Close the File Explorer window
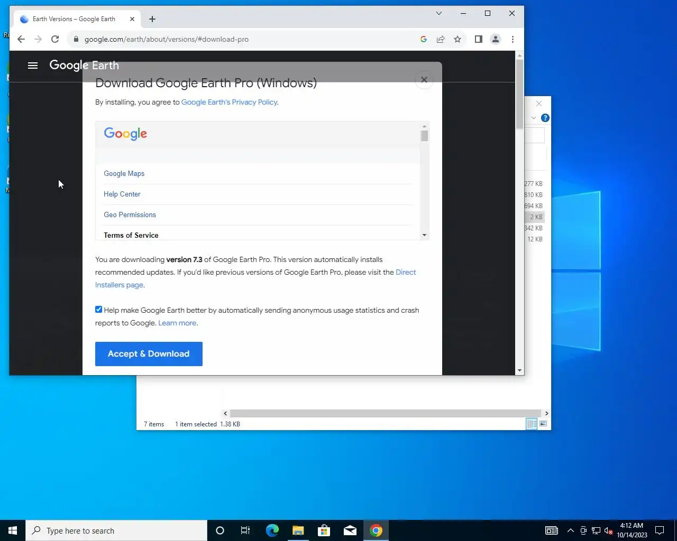 click(x=538, y=104)
